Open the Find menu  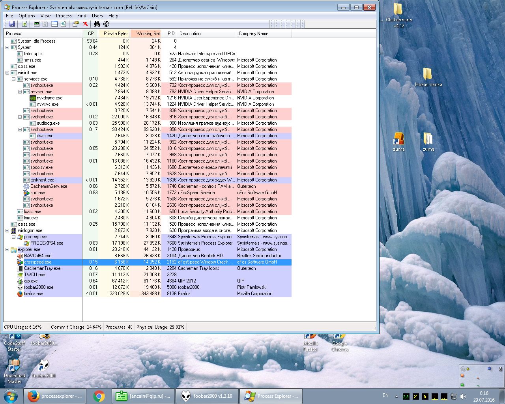(82, 16)
